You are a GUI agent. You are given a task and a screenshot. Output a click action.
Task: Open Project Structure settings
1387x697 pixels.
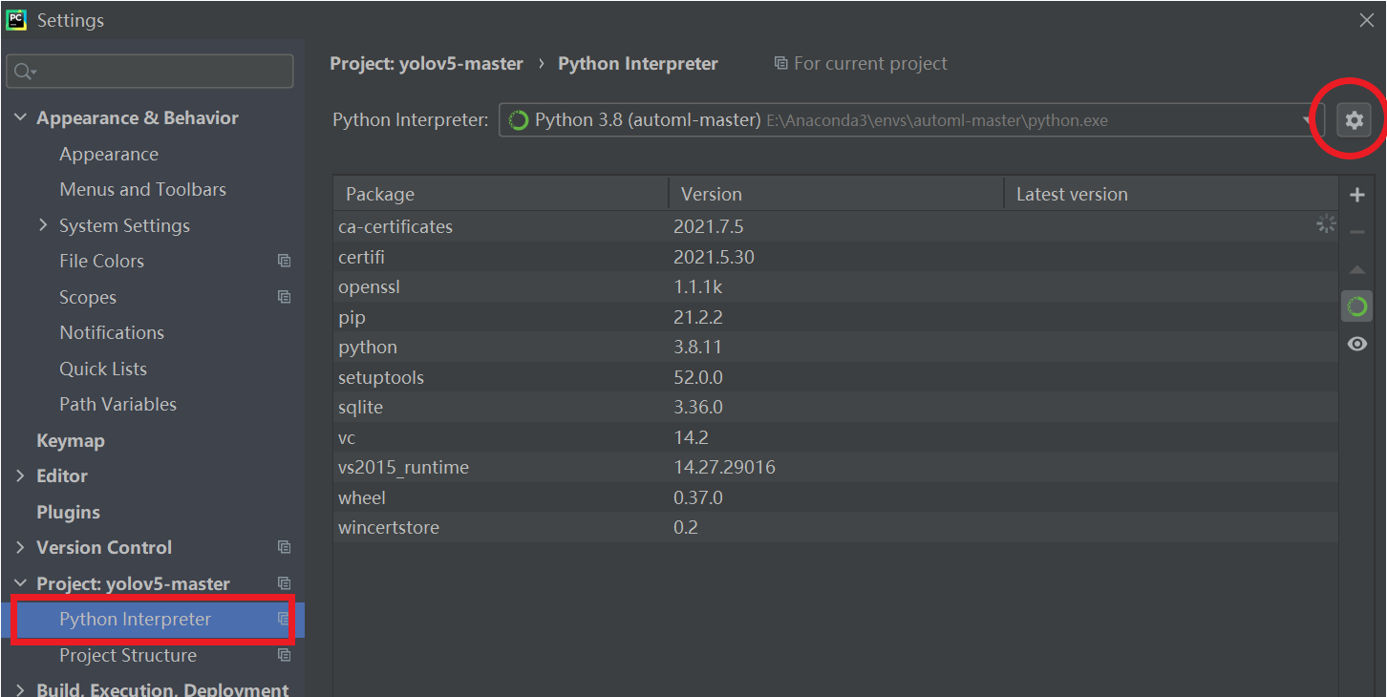coord(128,655)
